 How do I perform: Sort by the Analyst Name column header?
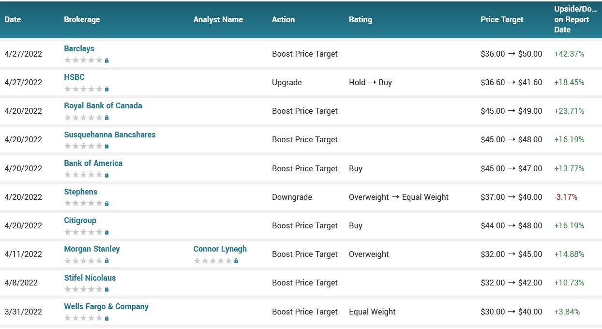click(x=218, y=19)
